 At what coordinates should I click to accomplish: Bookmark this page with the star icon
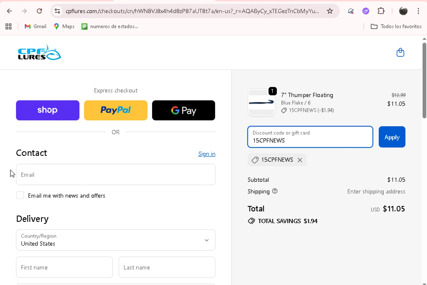pos(330,11)
